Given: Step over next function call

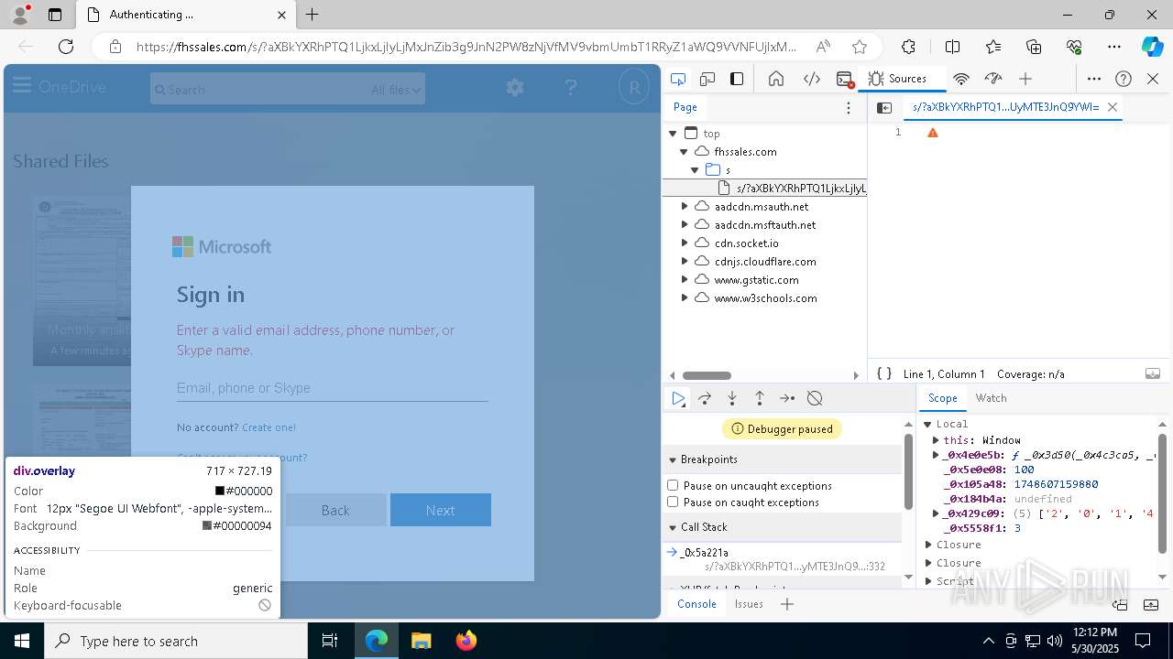Looking at the screenshot, I should pos(705,398).
